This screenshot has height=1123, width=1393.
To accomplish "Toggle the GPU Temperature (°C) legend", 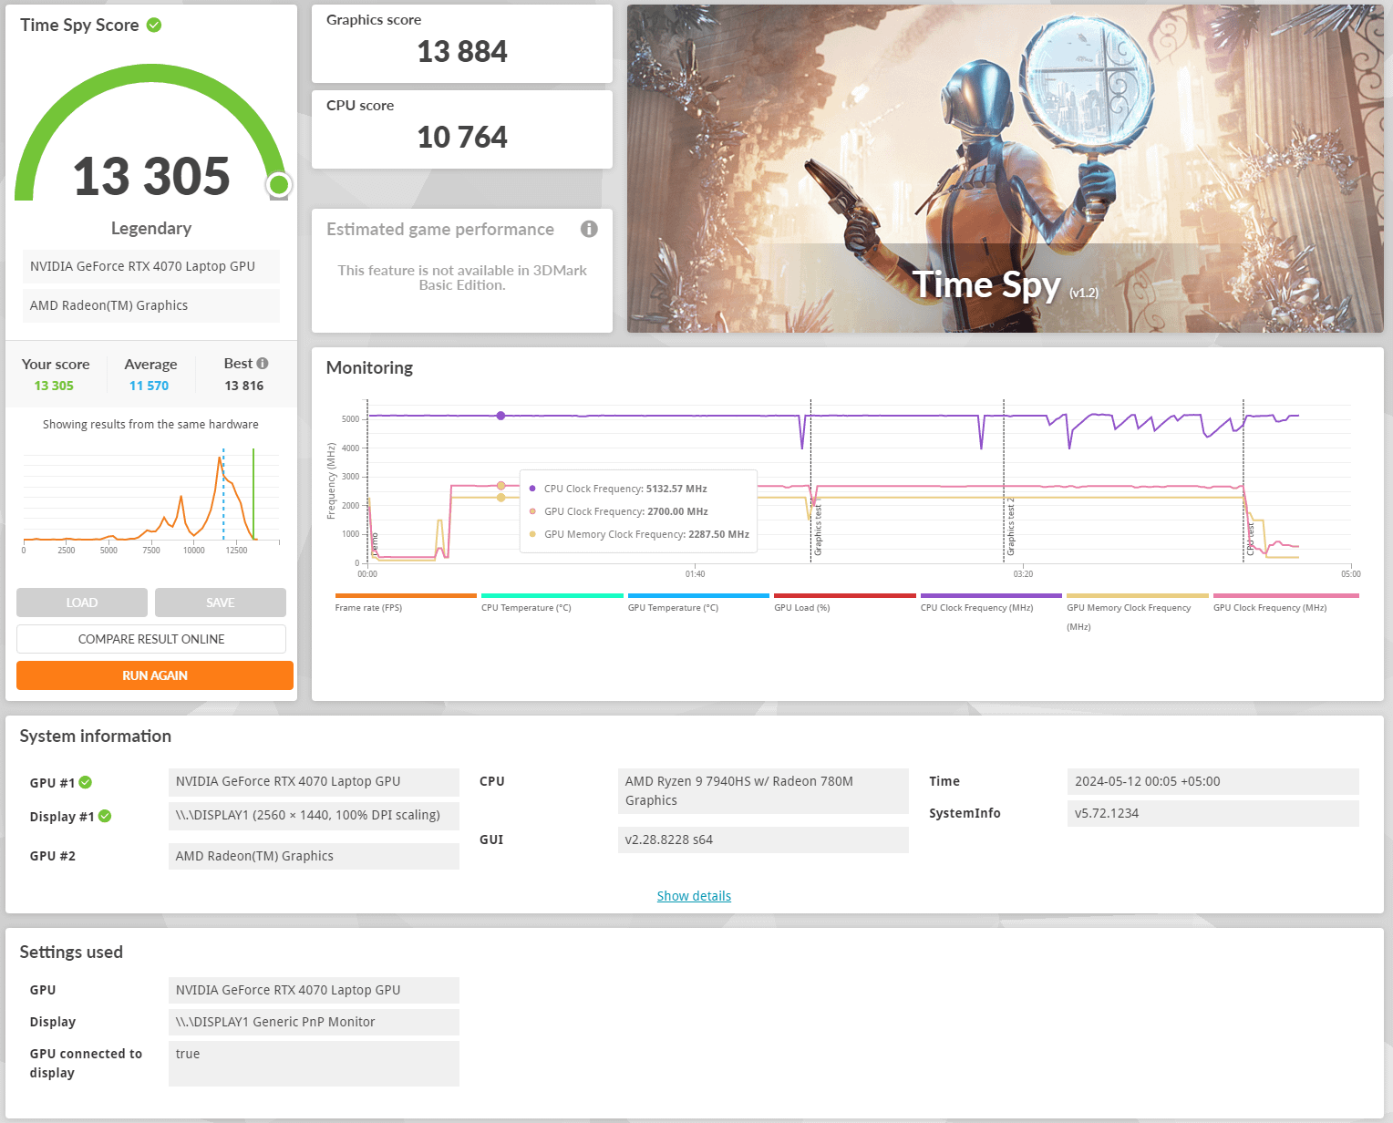I will pos(698,603).
